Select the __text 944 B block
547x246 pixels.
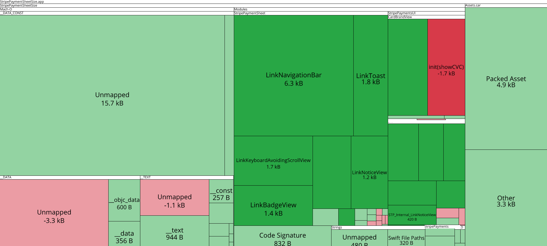click(174, 231)
